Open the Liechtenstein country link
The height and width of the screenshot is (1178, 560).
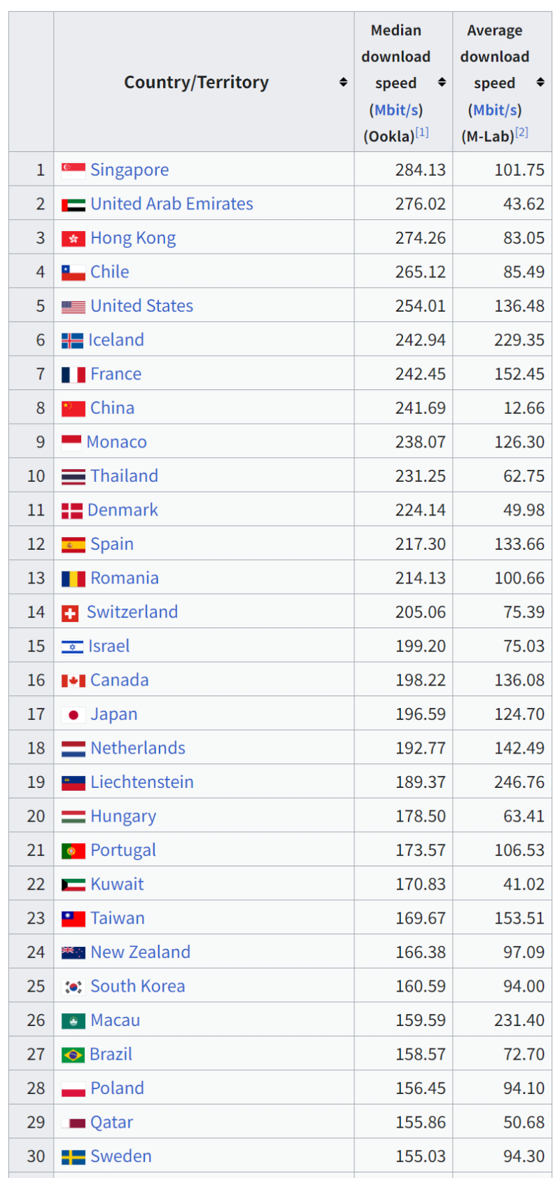tap(142, 782)
